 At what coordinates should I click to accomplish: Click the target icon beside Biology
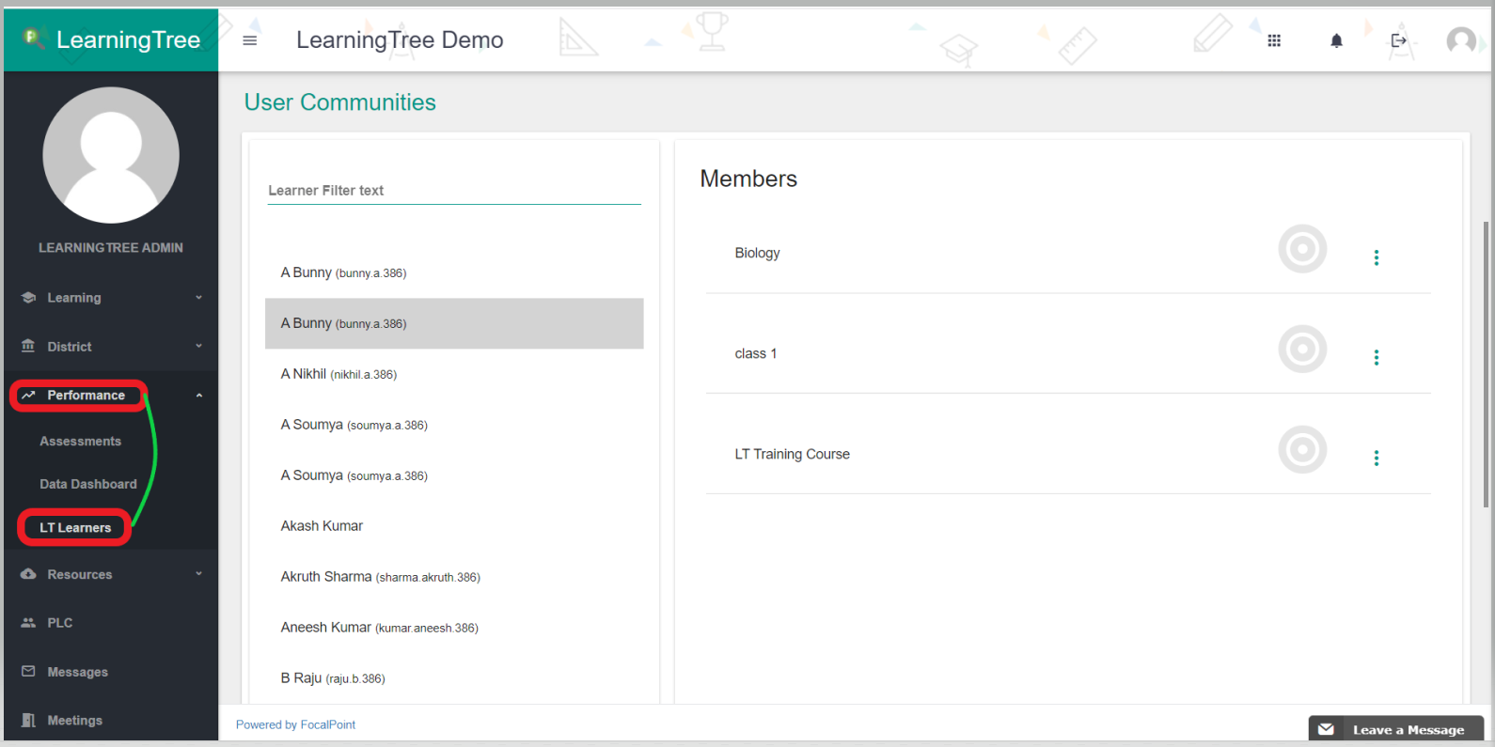[x=1302, y=249]
